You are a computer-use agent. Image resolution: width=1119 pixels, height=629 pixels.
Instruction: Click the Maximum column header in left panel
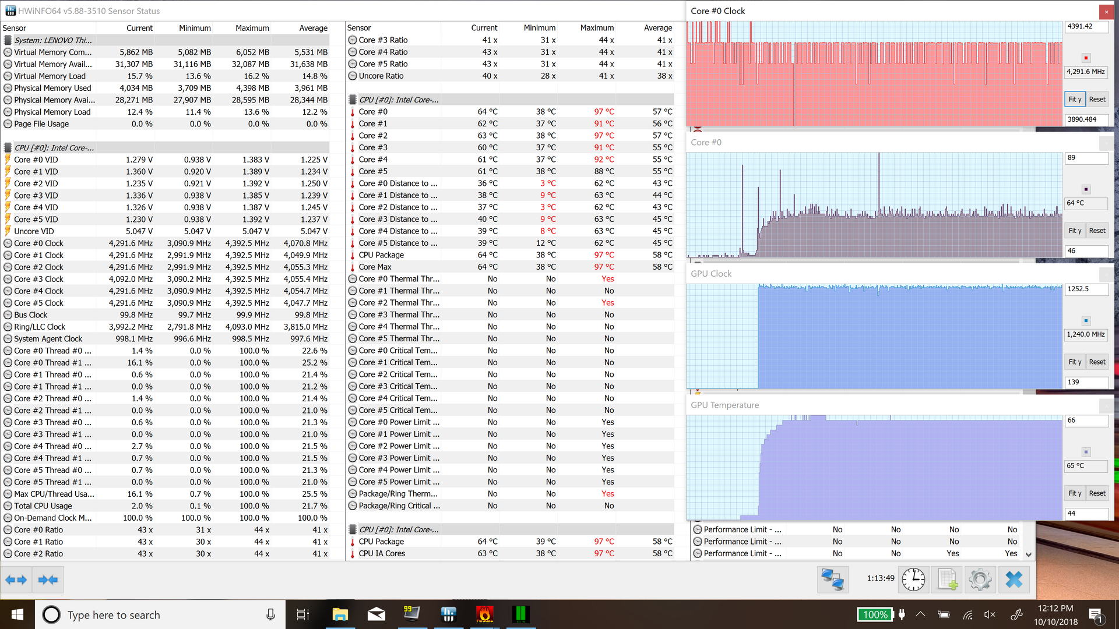252,28
